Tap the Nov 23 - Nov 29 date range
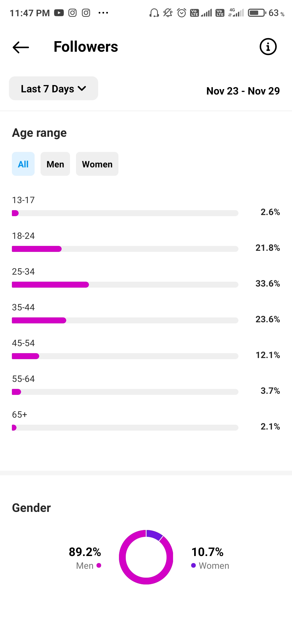This screenshot has height=624, width=292. (243, 91)
